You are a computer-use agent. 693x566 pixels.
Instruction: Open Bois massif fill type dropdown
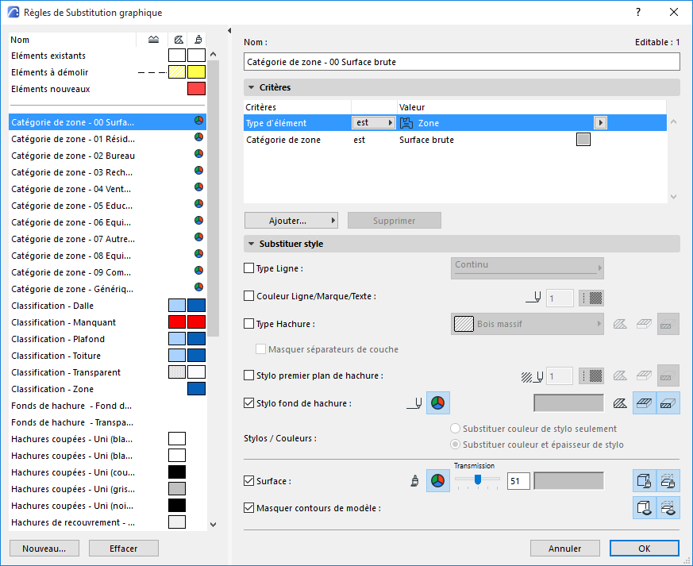click(527, 324)
